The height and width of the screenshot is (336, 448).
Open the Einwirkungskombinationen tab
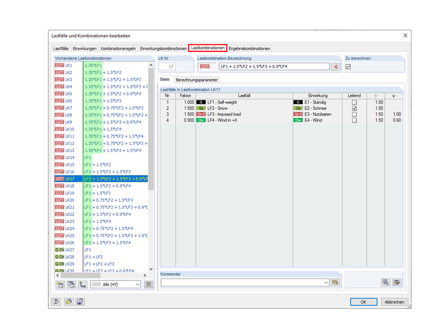(x=163, y=48)
